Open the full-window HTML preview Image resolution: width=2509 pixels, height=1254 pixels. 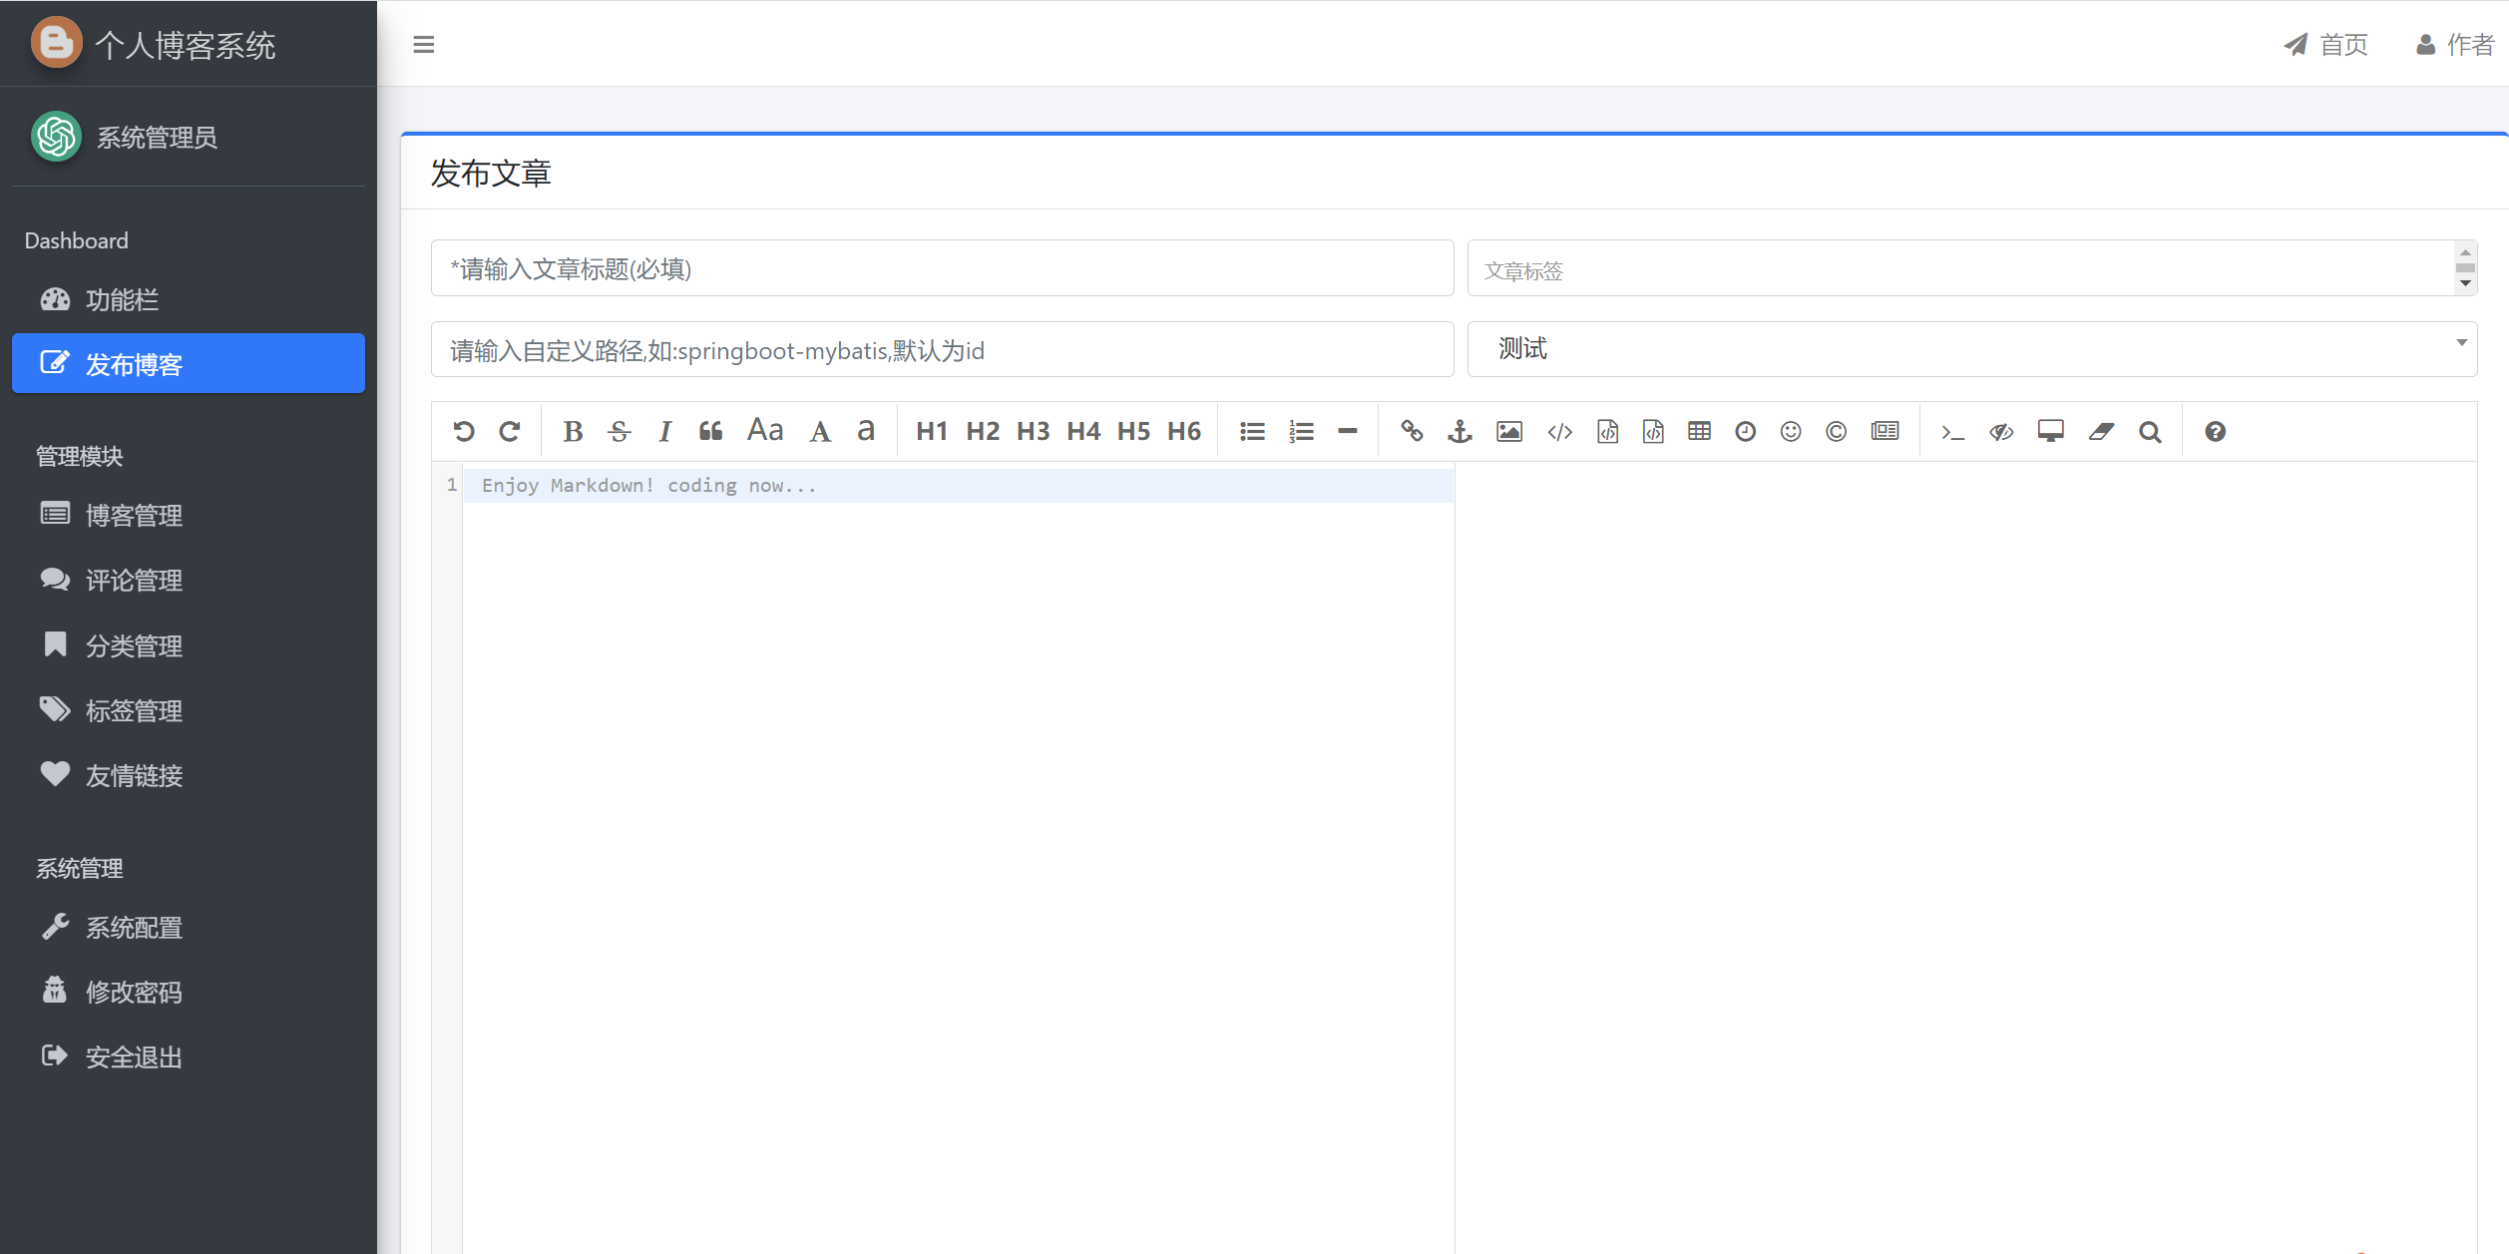[x=2050, y=431]
